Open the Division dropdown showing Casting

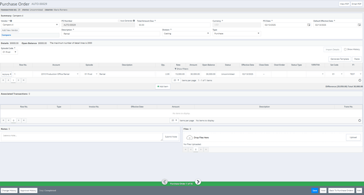click(186, 34)
